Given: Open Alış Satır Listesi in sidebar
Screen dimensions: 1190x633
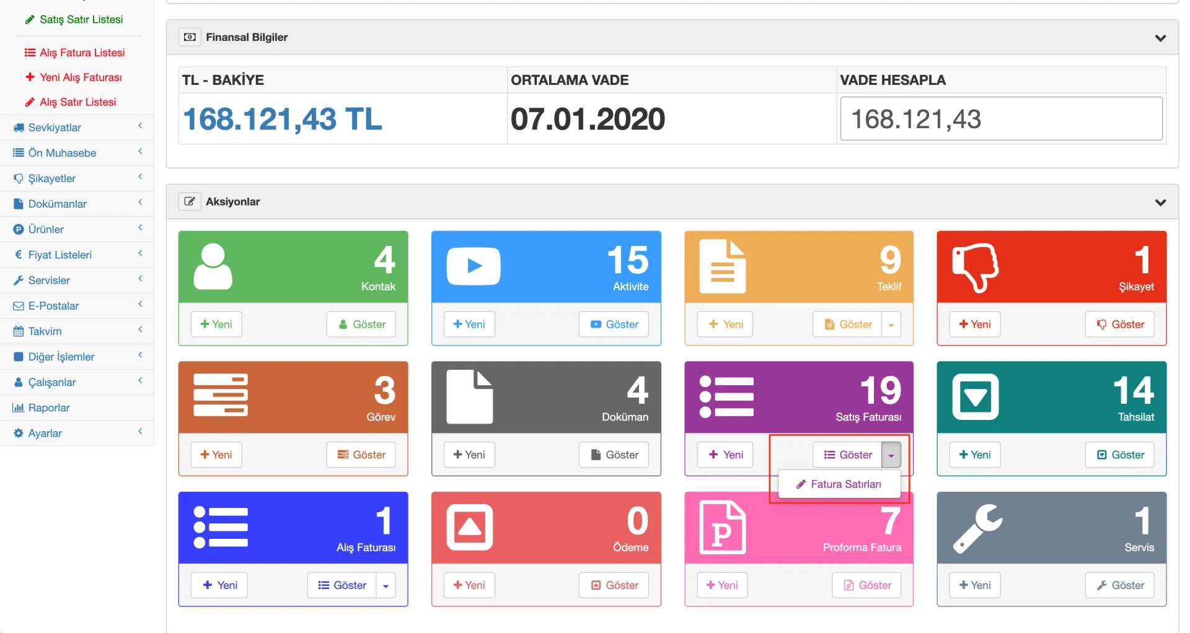Looking at the screenshot, I should [70, 102].
